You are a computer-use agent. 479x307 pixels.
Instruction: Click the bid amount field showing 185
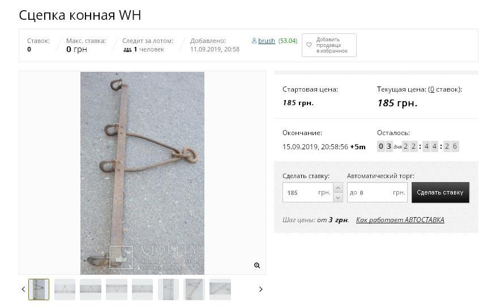pos(308,192)
